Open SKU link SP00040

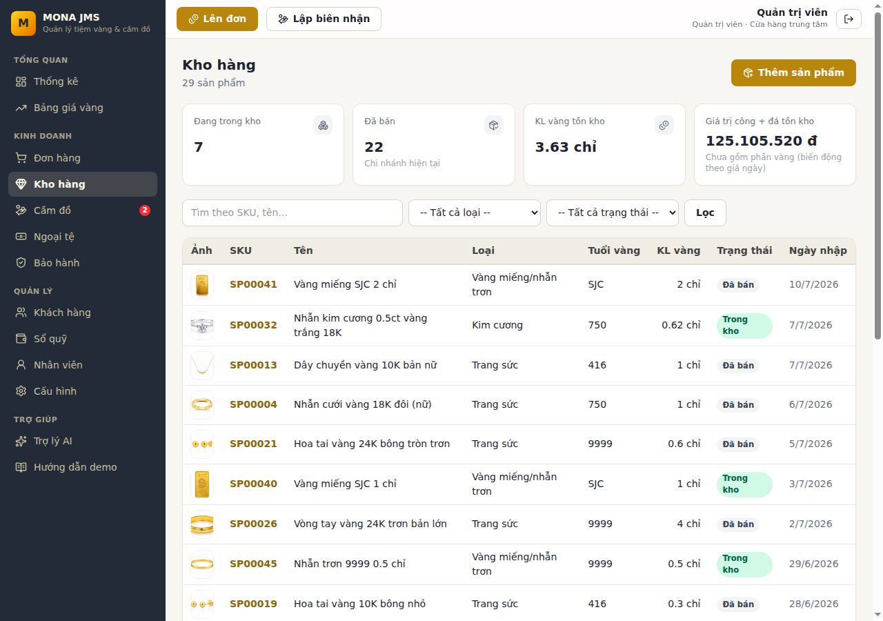pyautogui.click(x=253, y=484)
